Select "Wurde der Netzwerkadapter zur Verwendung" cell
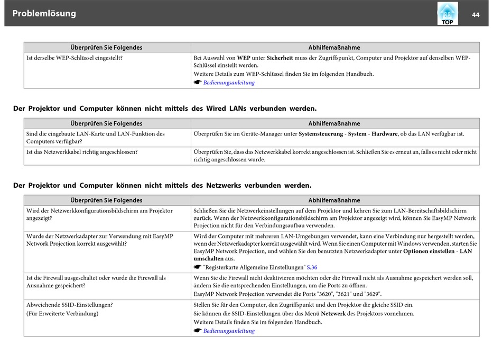This screenshot has height=348, width=502. [x=107, y=252]
